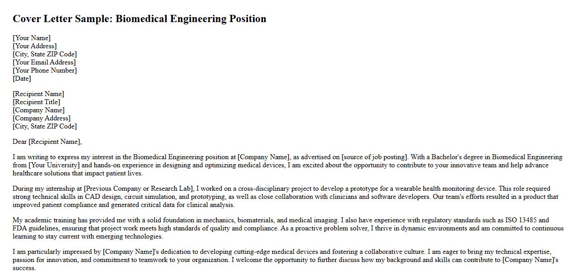The width and height of the screenshot is (577, 271).
Task: Click the Cover Letter Sample heading
Action: click(x=139, y=19)
